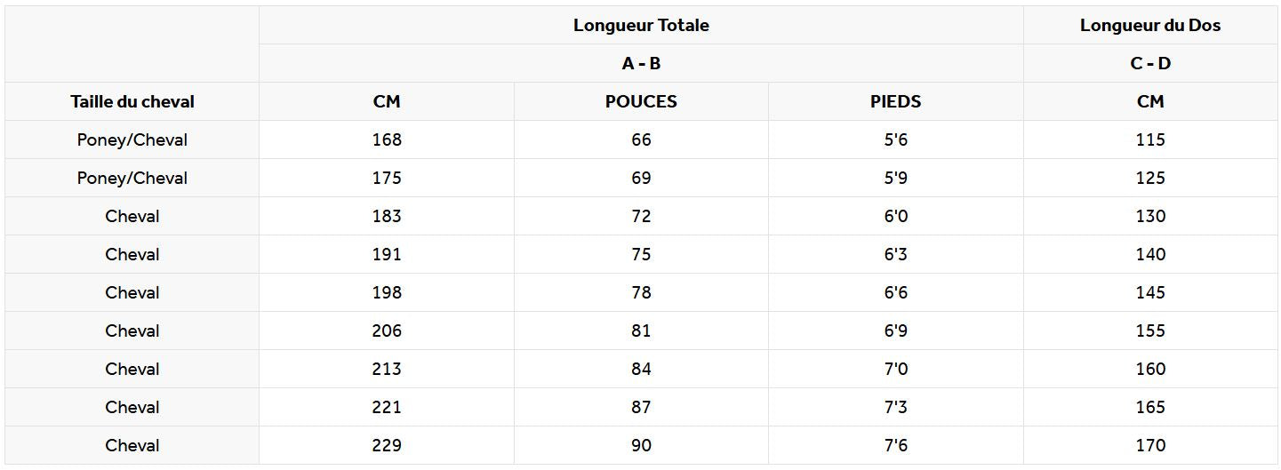This screenshot has width=1281, height=470.
Task: Click the 81 inches value
Action: coord(641,331)
